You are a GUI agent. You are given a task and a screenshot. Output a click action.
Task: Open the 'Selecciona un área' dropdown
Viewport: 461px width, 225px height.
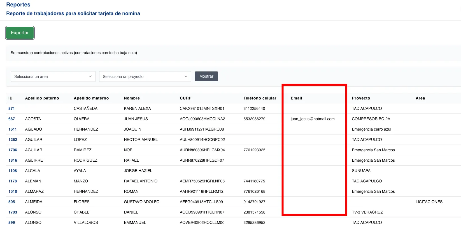coord(53,76)
